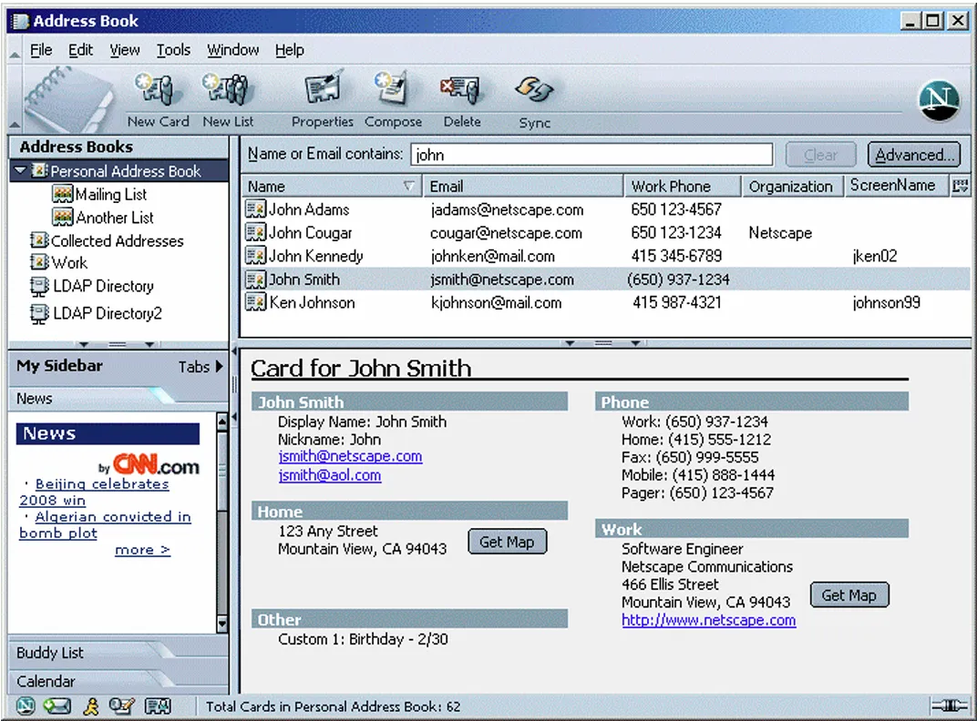Open the Address Book icon in status bar
The height and width of the screenshot is (721, 977).
(x=158, y=706)
